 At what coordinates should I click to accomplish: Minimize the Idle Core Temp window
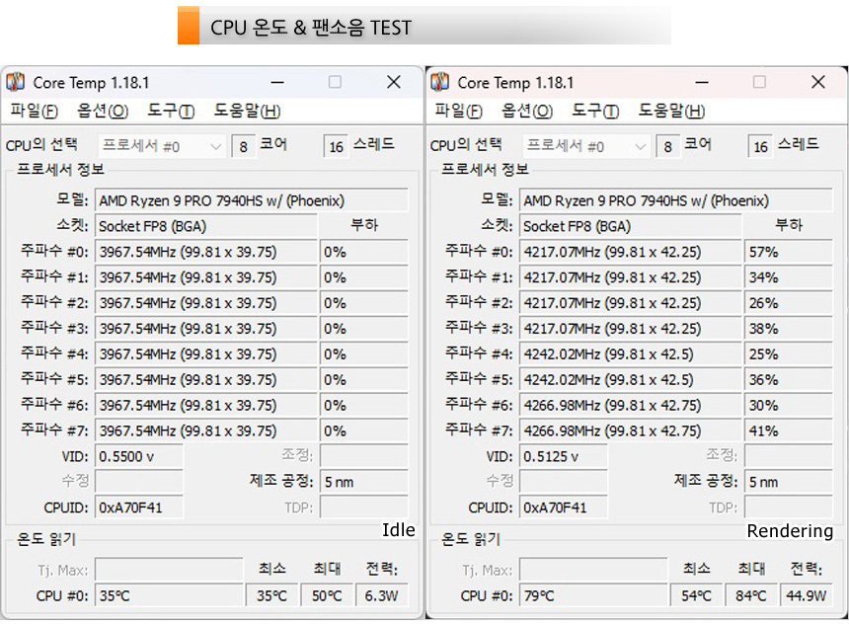[277, 82]
